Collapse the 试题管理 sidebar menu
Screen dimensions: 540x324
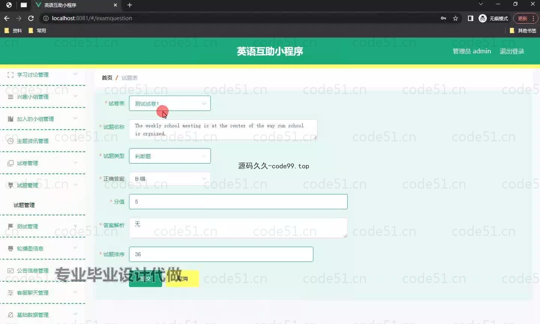tap(42, 185)
